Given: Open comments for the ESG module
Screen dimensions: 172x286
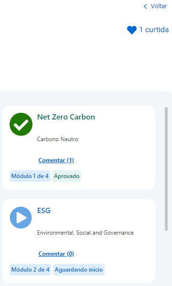Looking at the screenshot, I should (x=56, y=254).
